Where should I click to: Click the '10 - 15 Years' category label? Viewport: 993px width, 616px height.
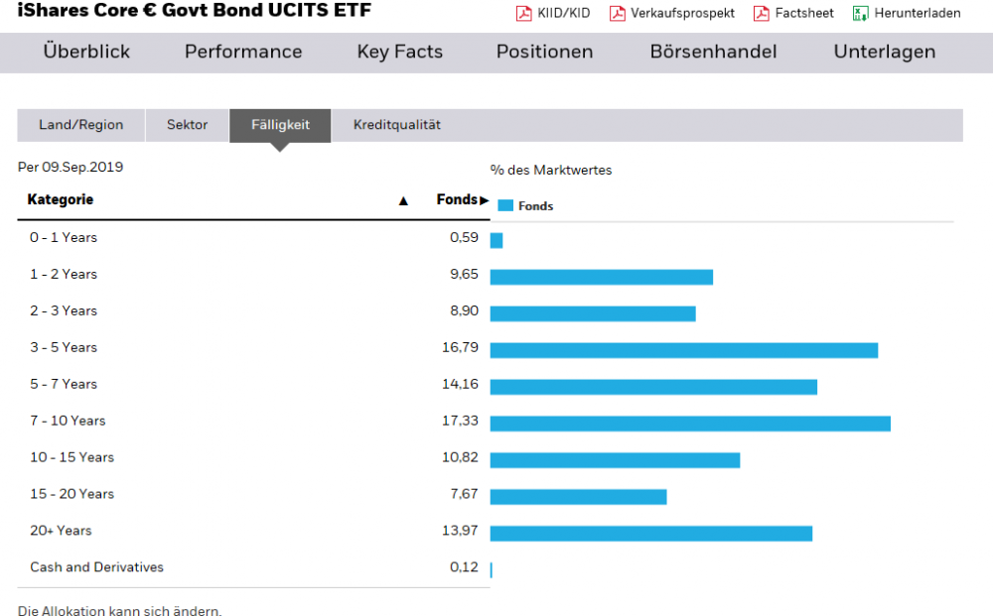pos(72,458)
